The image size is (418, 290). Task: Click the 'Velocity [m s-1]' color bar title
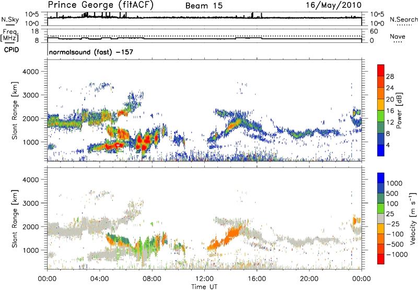point(413,219)
